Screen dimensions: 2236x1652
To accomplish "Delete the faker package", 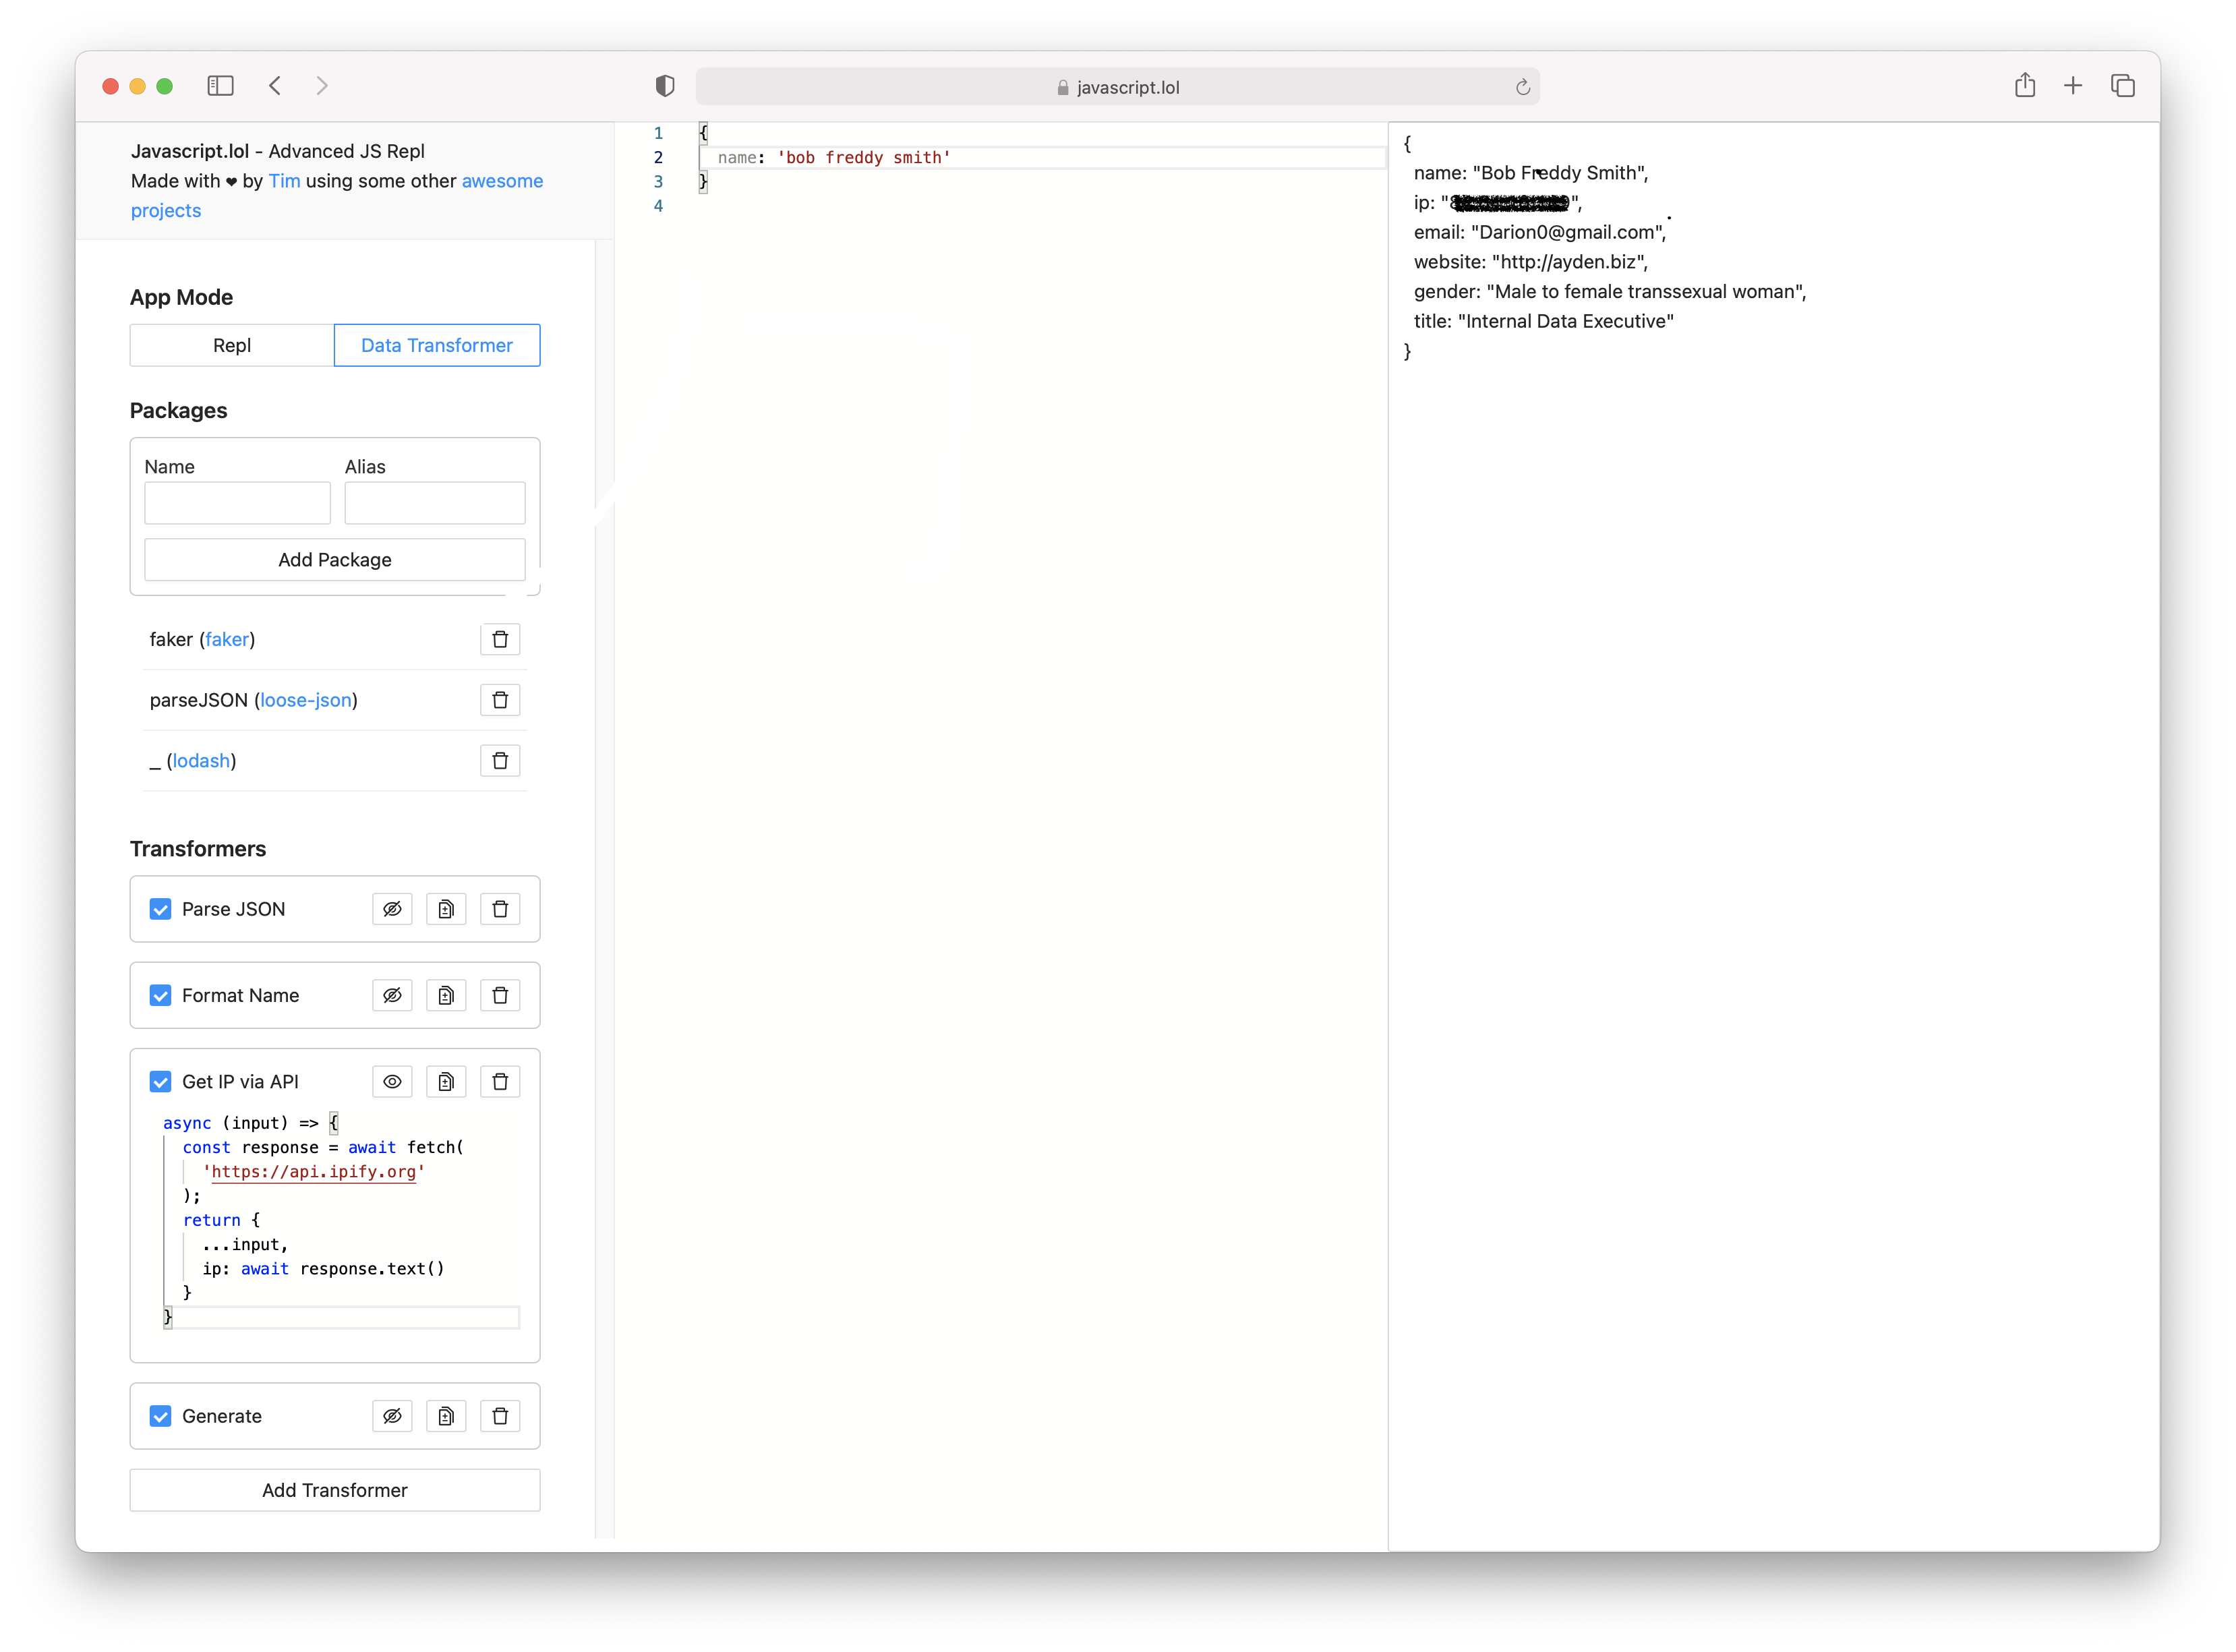I will coord(500,639).
